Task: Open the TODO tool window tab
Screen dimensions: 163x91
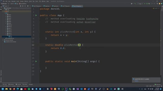Action: pyautogui.click(x=5, y=84)
